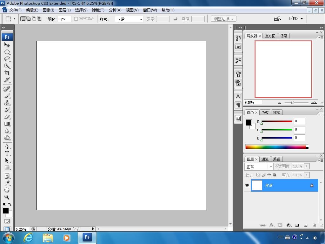Open marquee tool preset picker arrow
The height and width of the screenshot is (244, 325).
14,19
